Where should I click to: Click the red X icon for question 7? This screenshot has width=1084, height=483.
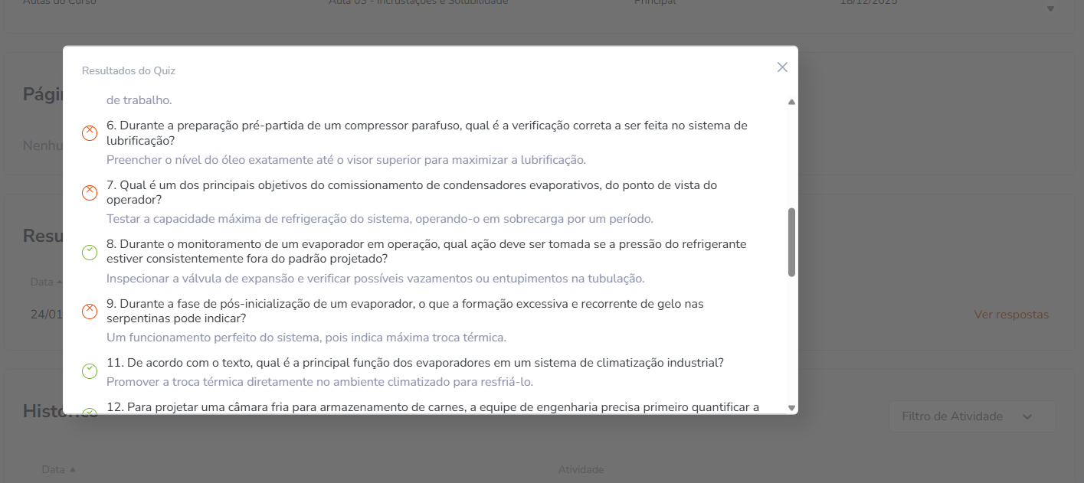click(x=90, y=193)
